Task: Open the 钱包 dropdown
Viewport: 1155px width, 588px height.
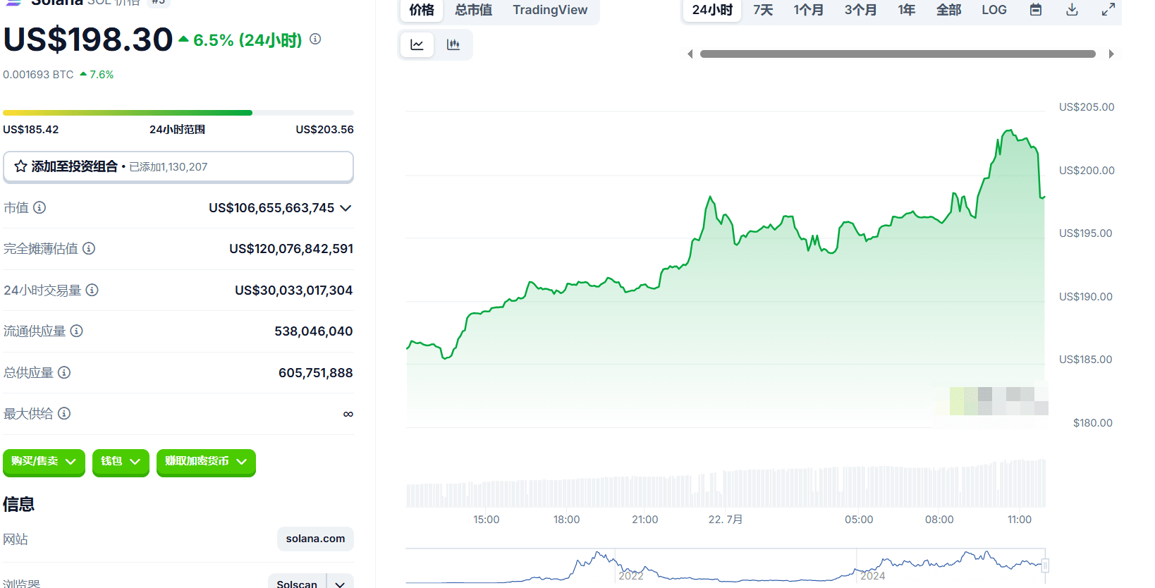Action: pyautogui.click(x=121, y=462)
